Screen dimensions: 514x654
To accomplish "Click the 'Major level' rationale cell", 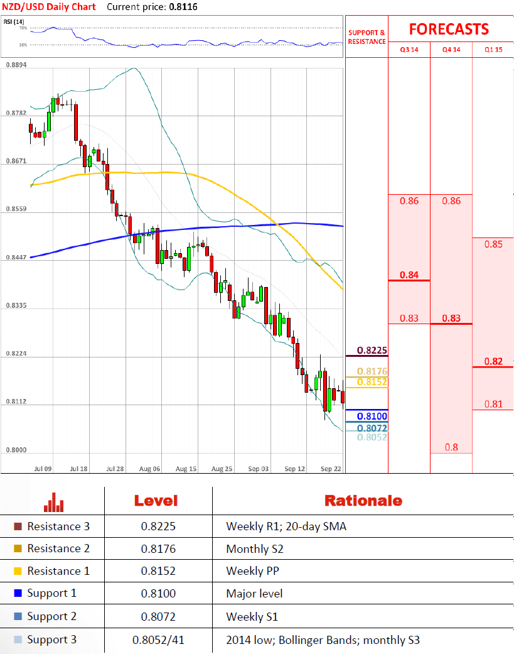I will [255, 594].
